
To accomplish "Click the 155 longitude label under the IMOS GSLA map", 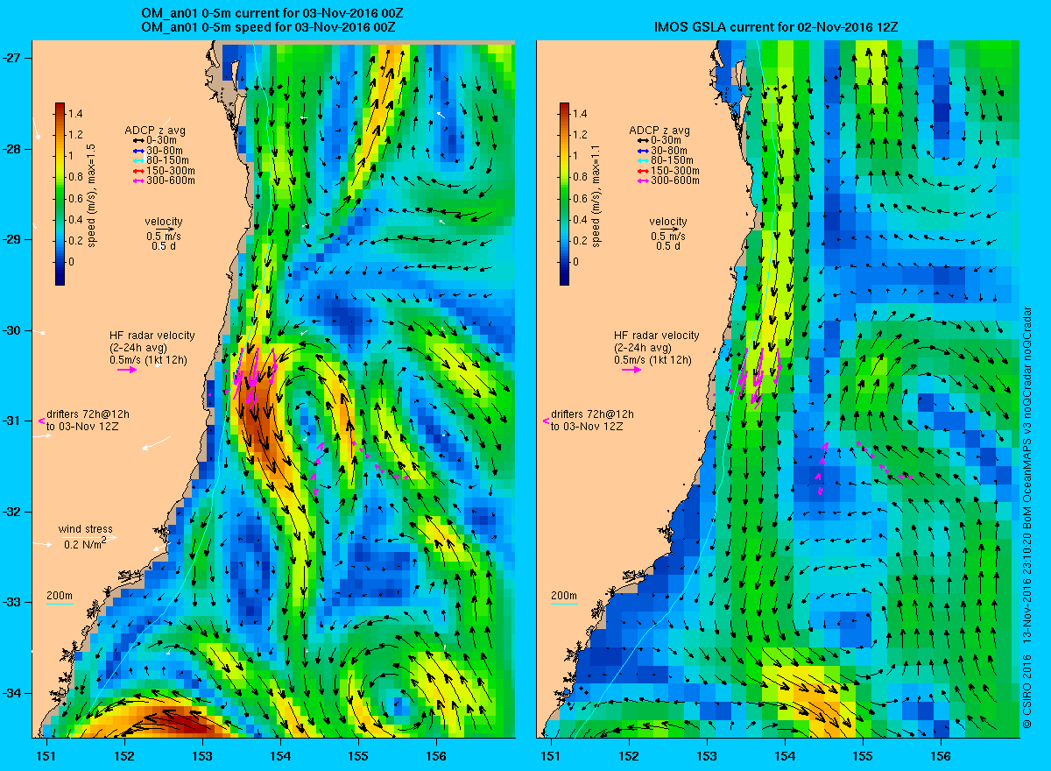I will pyautogui.click(x=863, y=756).
